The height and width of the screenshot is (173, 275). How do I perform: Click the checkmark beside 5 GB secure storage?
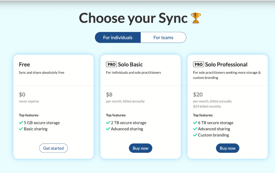(x=21, y=123)
